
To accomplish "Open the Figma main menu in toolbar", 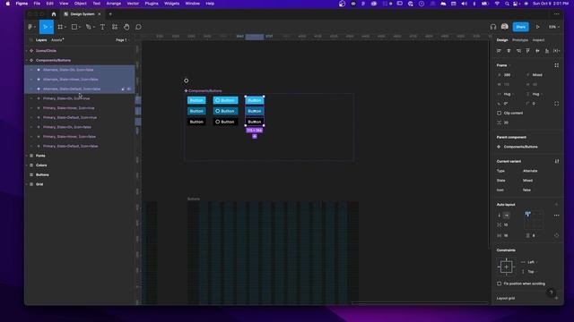I will pyautogui.click(x=30, y=27).
